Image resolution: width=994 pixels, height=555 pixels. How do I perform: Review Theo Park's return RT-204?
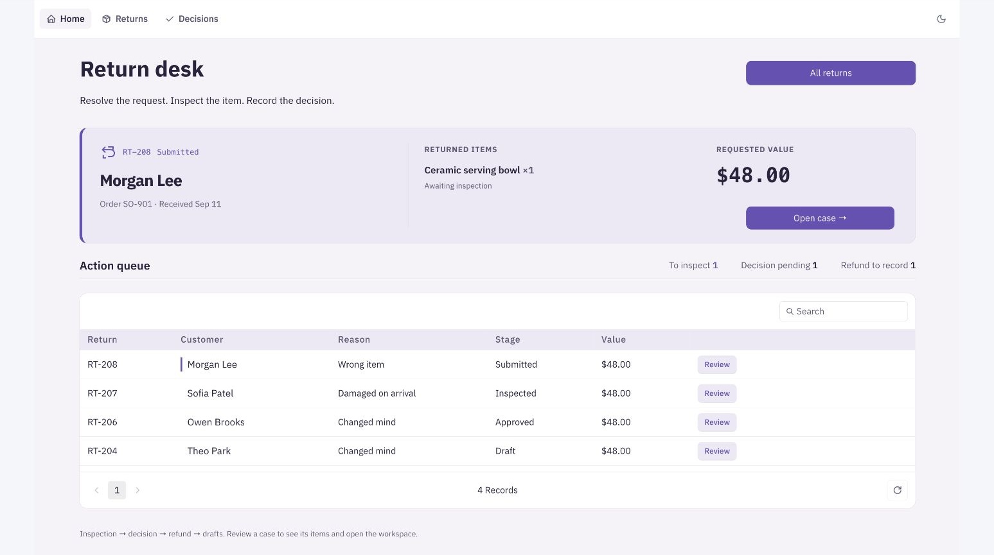(717, 451)
